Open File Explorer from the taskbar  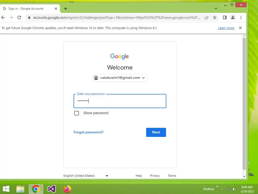pos(20,189)
